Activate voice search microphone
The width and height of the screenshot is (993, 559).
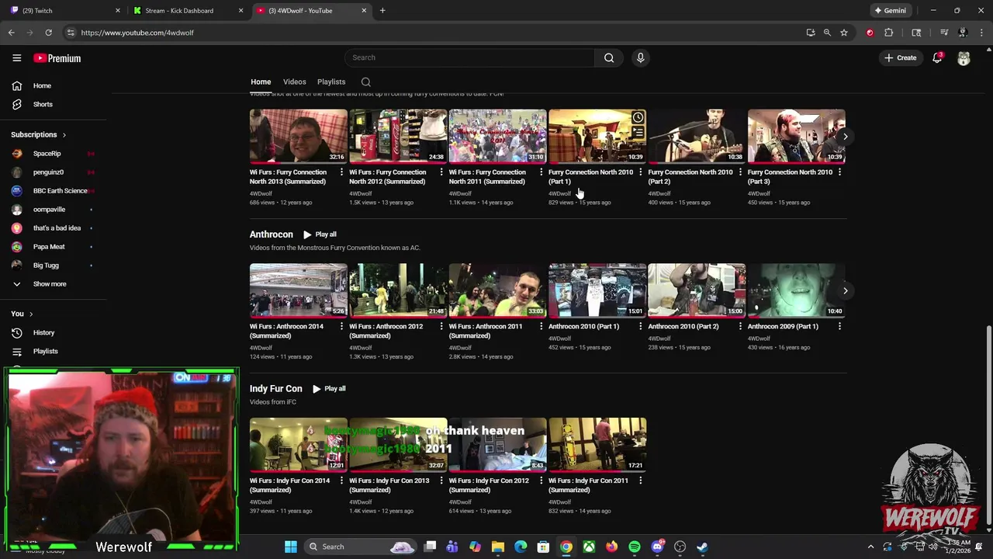click(x=640, y=57)
